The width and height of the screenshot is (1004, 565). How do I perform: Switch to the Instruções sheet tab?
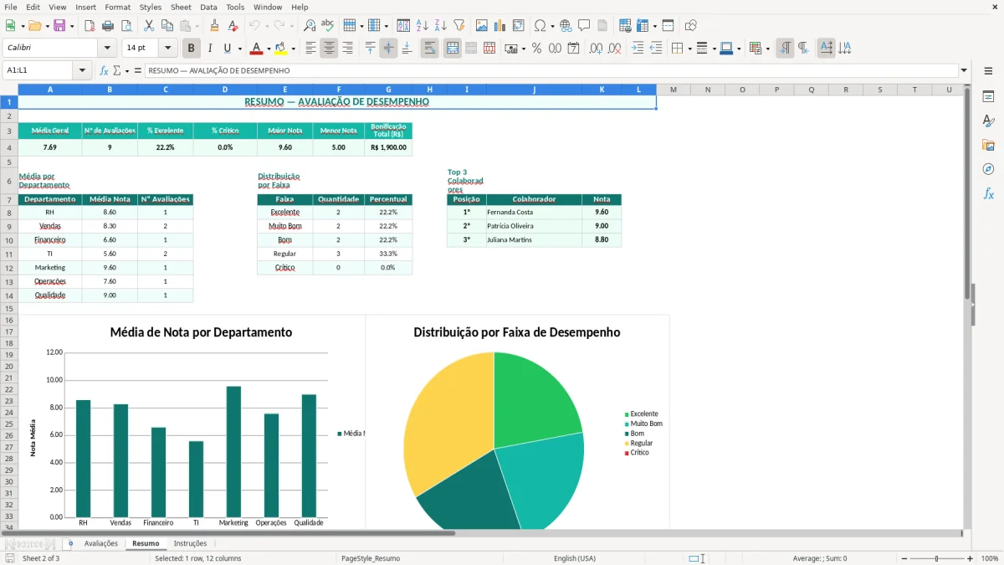coord(190,544)
